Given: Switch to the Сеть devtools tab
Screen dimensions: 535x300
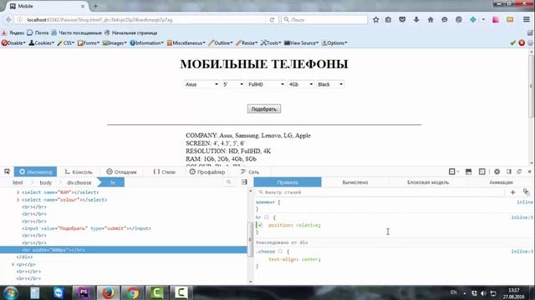Looking at the screenshot, I should tap(250, 172).
